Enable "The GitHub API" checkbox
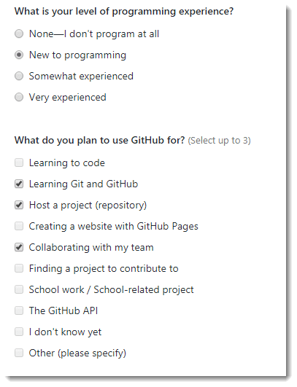The width and height of the screenshot is (297, 387). [19, 310]
